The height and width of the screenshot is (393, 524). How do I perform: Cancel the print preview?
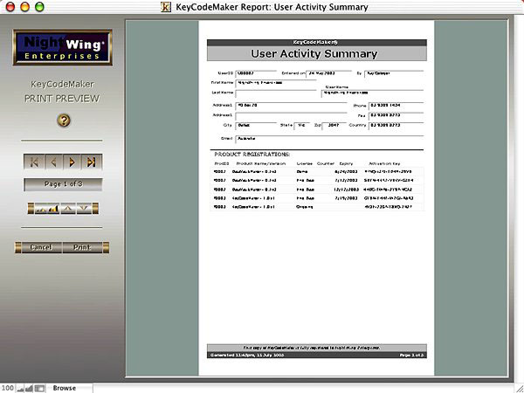[x=41, y=247]
